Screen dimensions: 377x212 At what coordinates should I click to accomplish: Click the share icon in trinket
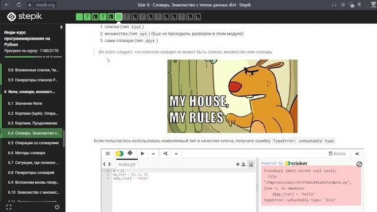(x=166, y=153)
